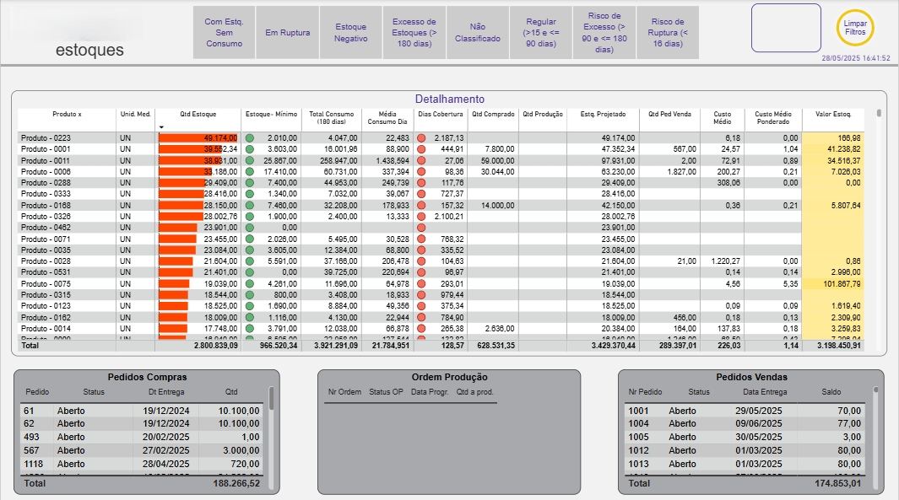The height and width of the screenshot is (500, 899).
Task: Click green status dot for Produto - 0168
Action: (x=249, y=205)
